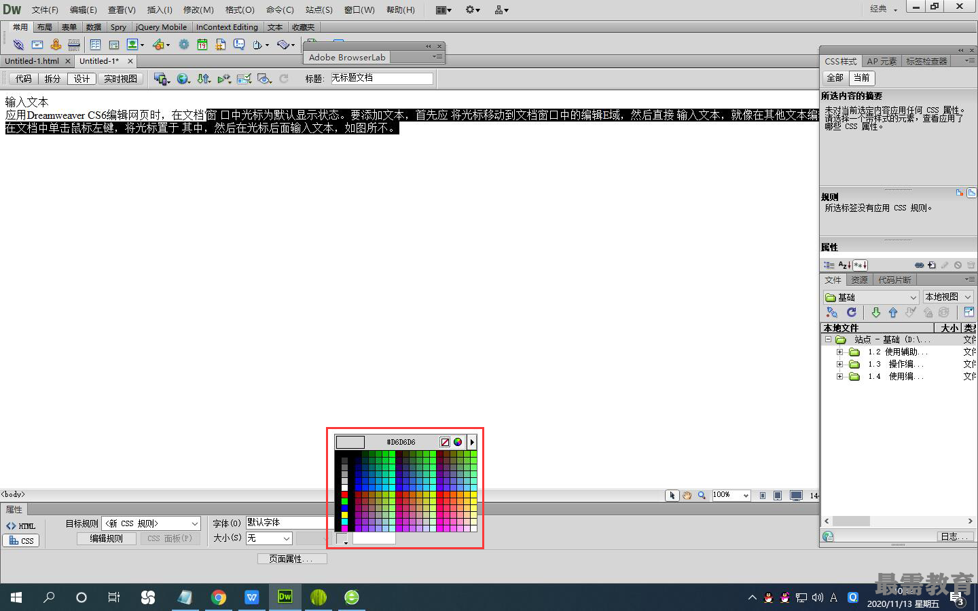The image size is (978, 611).
Task: Switch to the jQuery Mobile insert tab
Action: [161, 27]
